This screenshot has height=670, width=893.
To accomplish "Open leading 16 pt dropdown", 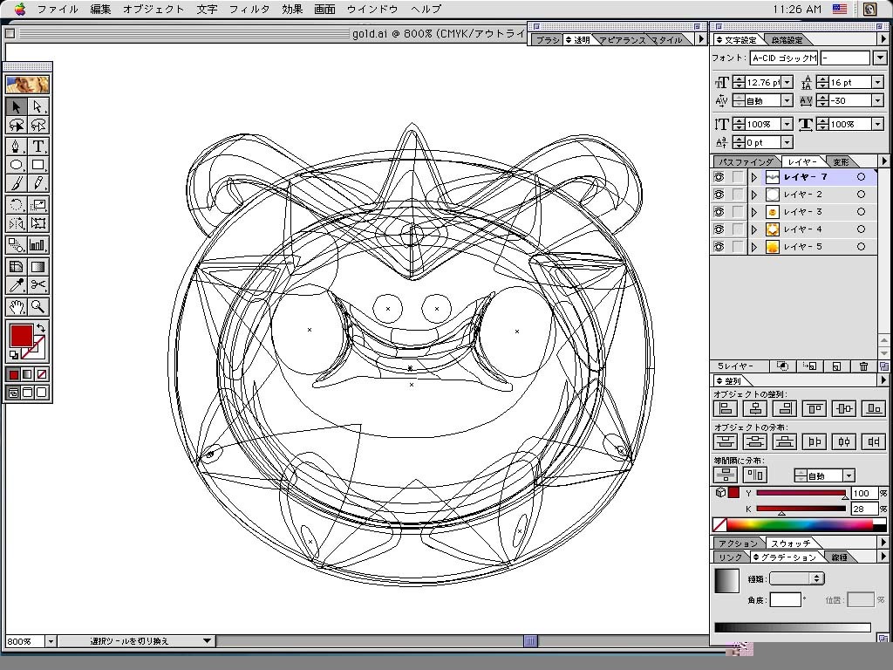I will [x=877, y=82].
